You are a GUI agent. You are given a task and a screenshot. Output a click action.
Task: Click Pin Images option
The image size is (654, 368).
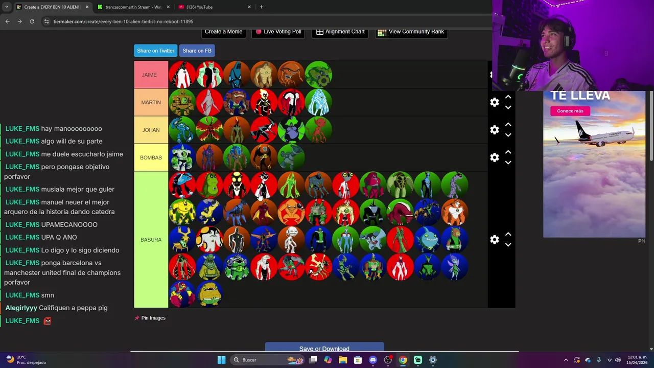tap(150, 318)
